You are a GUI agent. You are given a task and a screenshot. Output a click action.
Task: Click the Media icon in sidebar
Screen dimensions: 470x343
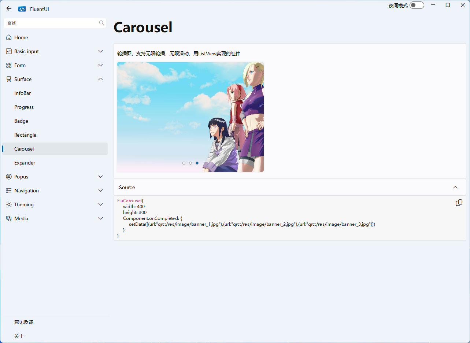pos(9,218)
